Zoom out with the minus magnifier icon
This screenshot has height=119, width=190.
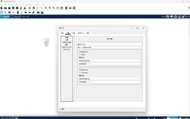[x=54, y=8]
